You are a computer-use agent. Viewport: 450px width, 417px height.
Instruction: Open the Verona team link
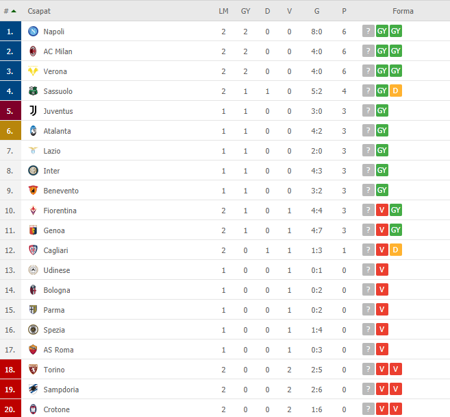[x=55, y=71]
